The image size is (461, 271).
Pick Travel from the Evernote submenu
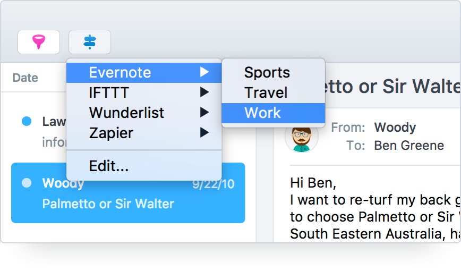(266, 92)
